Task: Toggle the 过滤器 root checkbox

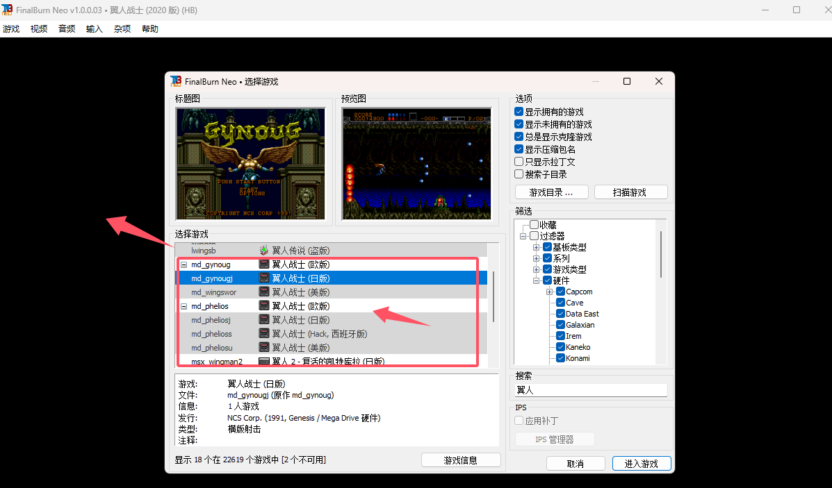Action: click(x=535, y=236)
